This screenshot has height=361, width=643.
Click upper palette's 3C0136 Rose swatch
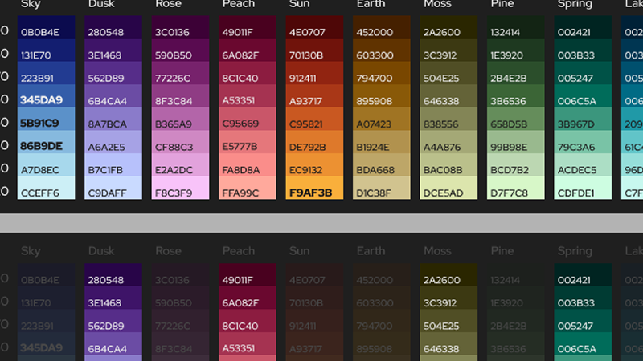180,27
